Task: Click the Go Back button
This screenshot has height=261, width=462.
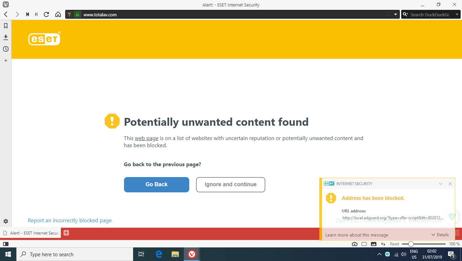Action: click(x=157, y=185)
